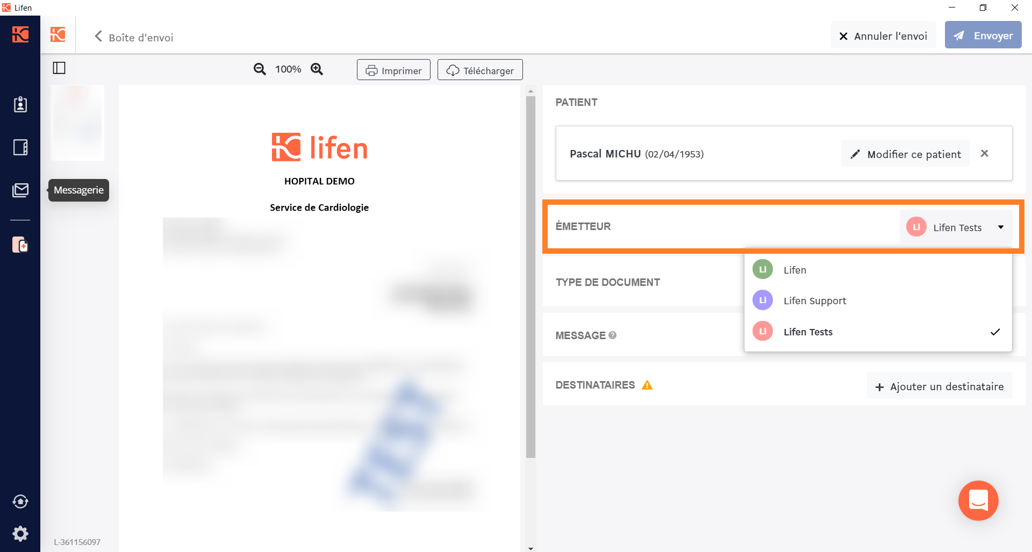Edit patient via Modifier ce patient

[x=906, y=154]
